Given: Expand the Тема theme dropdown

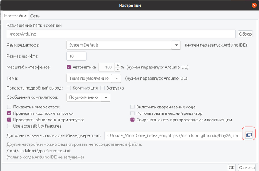Looking at the screenshot, I should (x=116, y=78).
